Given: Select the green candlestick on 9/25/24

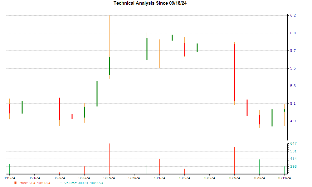Looking at the screenshot, I should click(x=85, y=112).
